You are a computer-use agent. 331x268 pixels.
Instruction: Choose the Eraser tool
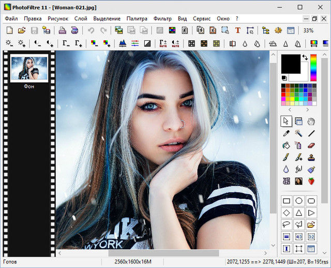coord(311,145)
